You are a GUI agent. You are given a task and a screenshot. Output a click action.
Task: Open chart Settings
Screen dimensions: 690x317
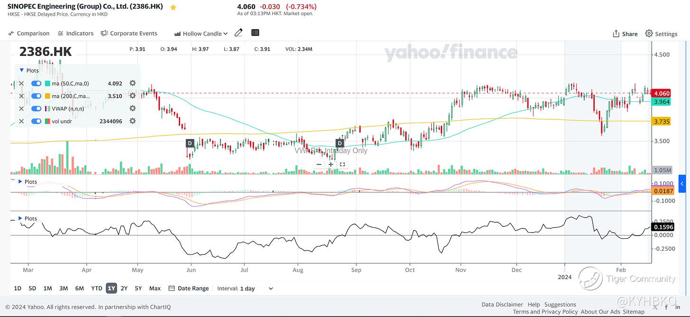pos(661,34)
